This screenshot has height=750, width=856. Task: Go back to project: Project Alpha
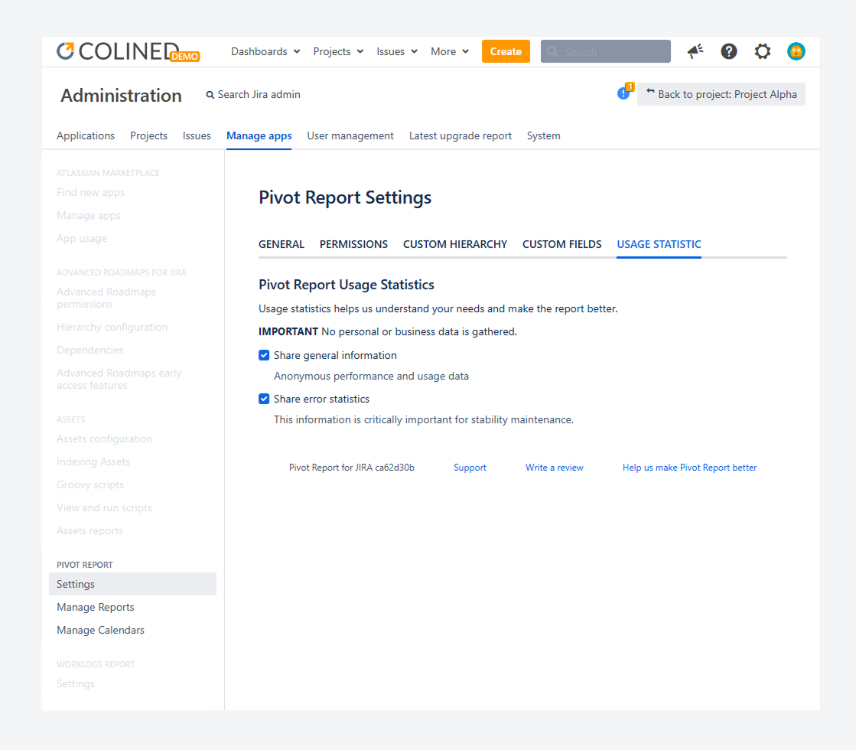click(x=721, y=94)
